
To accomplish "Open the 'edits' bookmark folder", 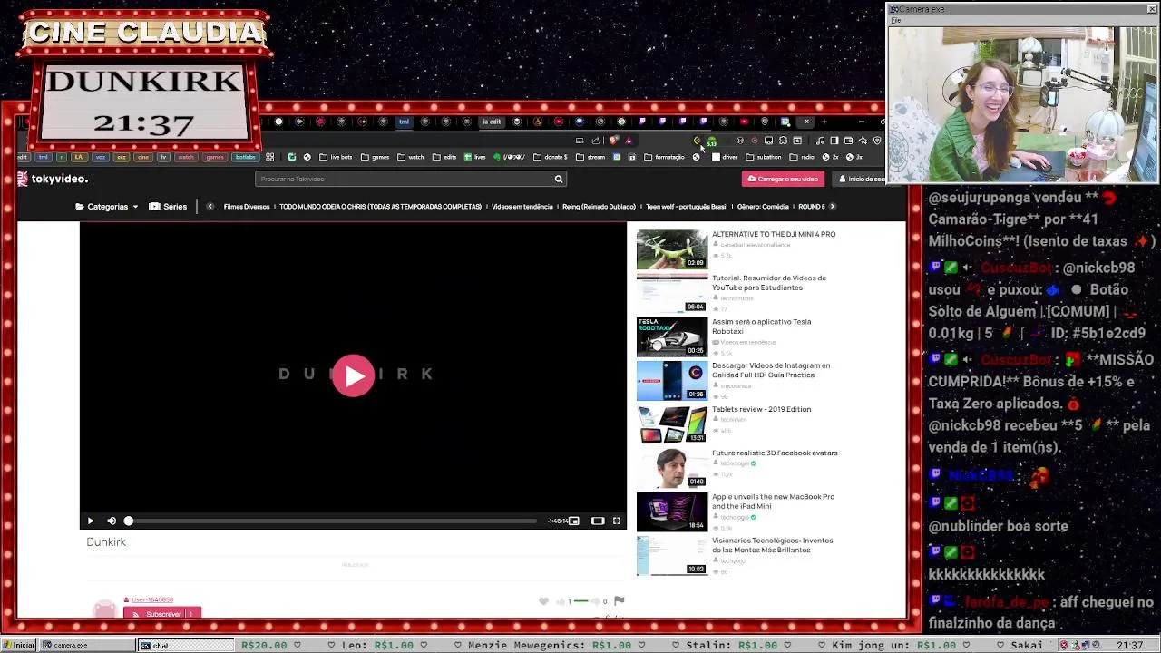I will pyautogui.click(x=444, y=157).
